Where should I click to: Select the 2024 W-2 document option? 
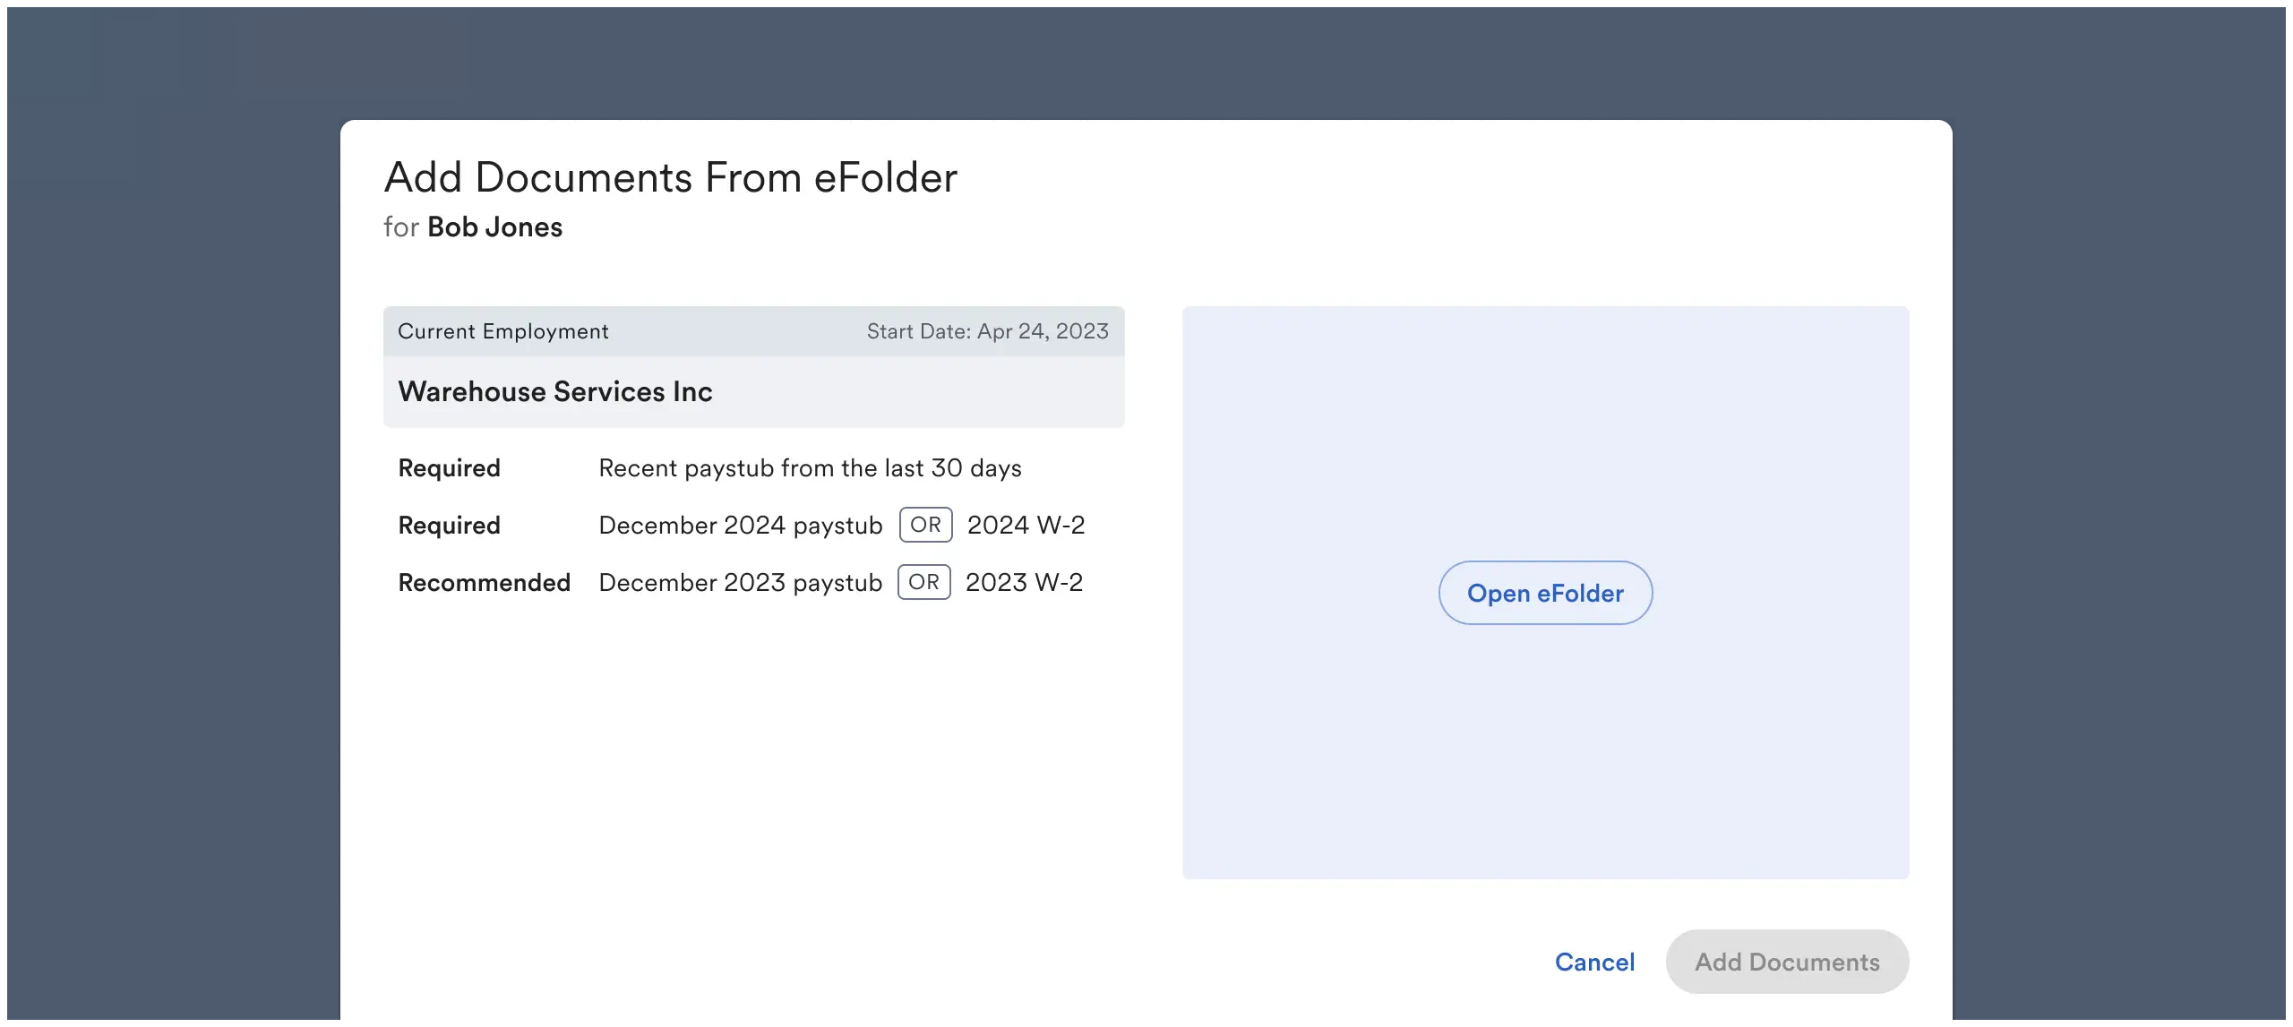[1026, 525]
